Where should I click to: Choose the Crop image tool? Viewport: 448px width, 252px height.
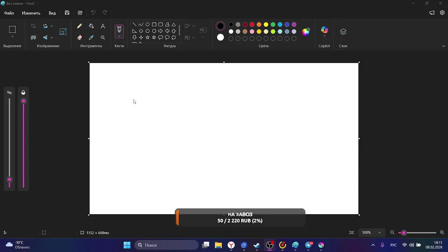[x=33, y=26]
